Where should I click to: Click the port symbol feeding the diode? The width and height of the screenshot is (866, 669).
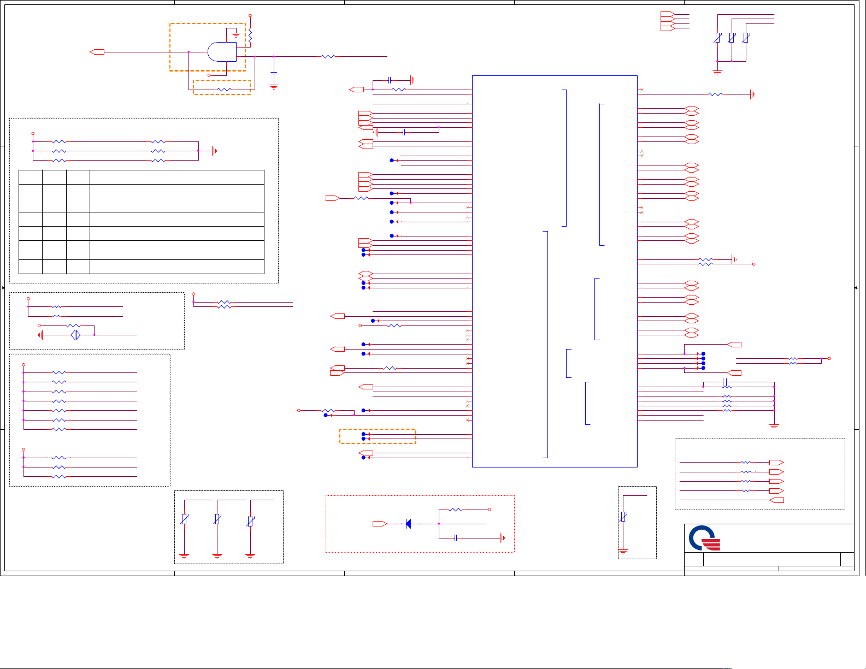(380, 524)
